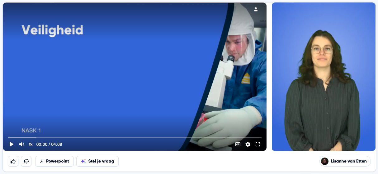Toggle closed captions on the video
The image size is (378, 174).
[x=238, y=144]
